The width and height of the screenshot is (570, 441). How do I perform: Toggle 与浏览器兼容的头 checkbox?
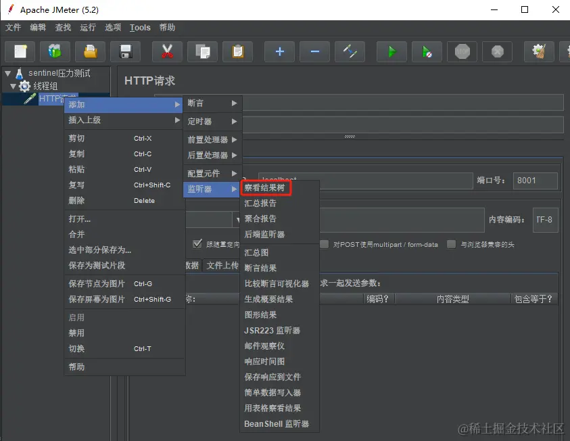point(451,244)
